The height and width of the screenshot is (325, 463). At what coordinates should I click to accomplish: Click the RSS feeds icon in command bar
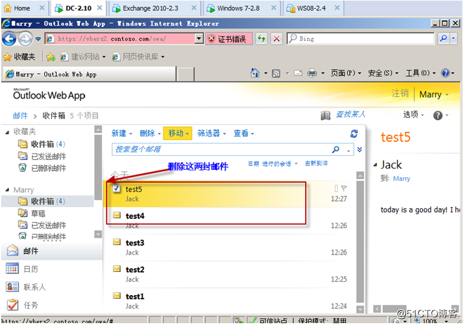point(276,73)
